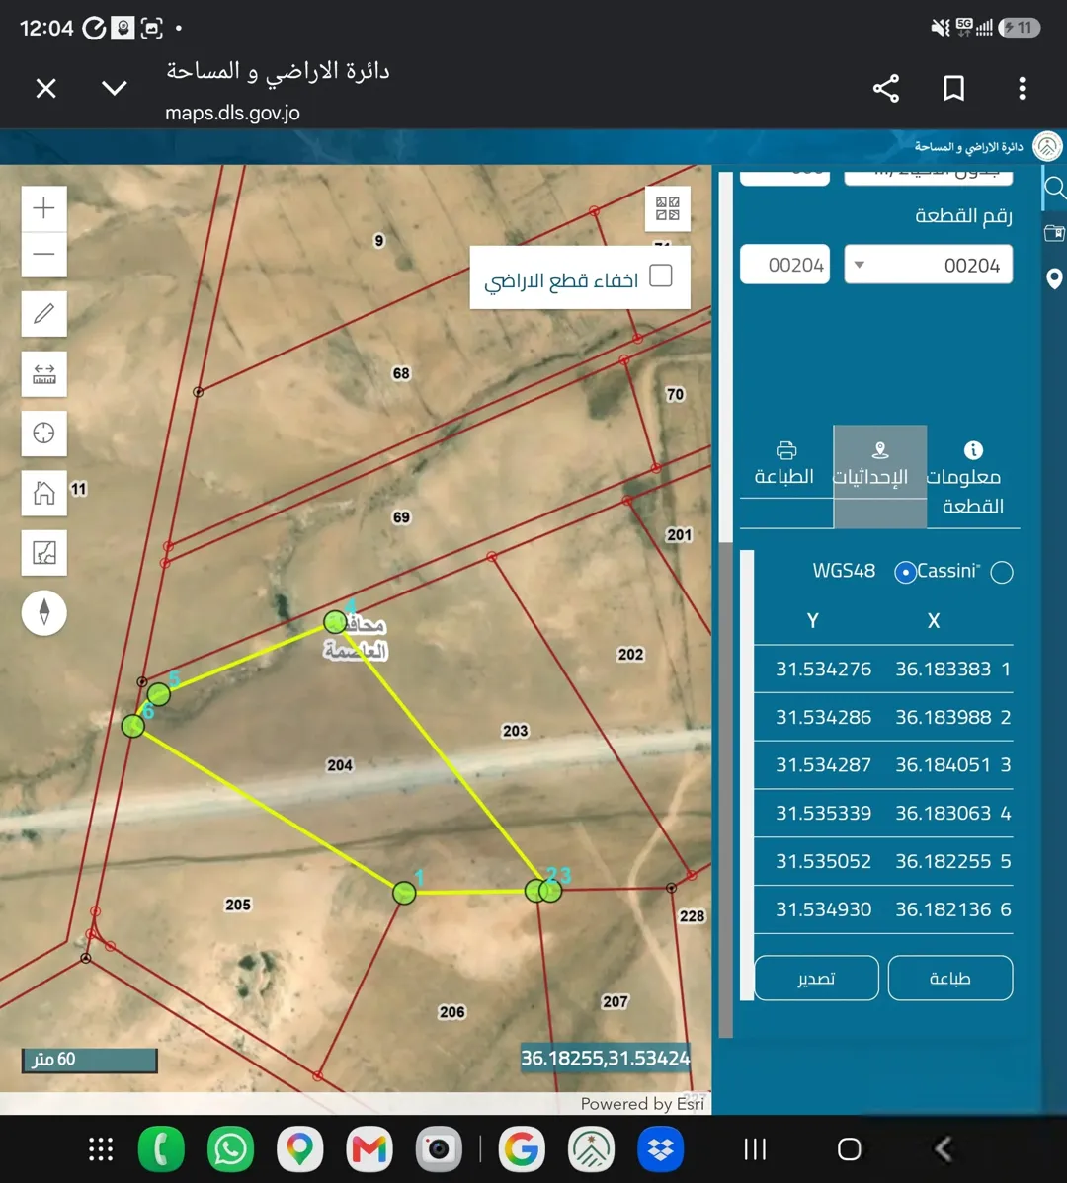Click coordinate row 1 X value 36.183383
The height and width of the screenshot is (1183, 1067).
click(944, 670)
